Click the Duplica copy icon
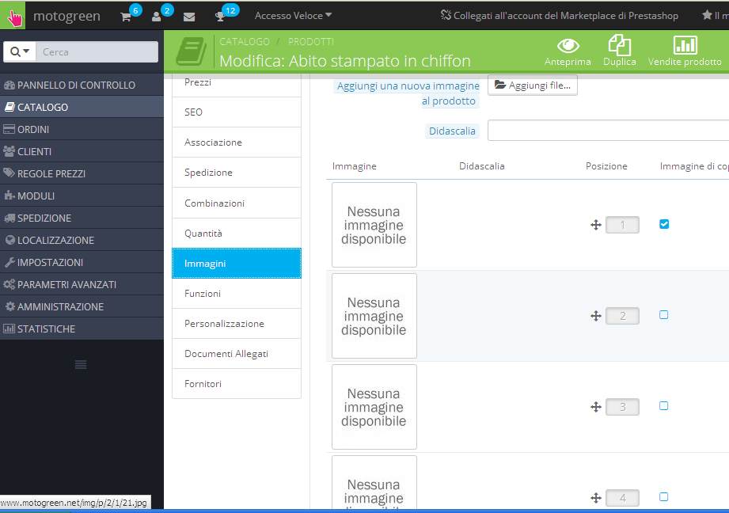Screen dimensions: 729x513 [x=619, y=45]
